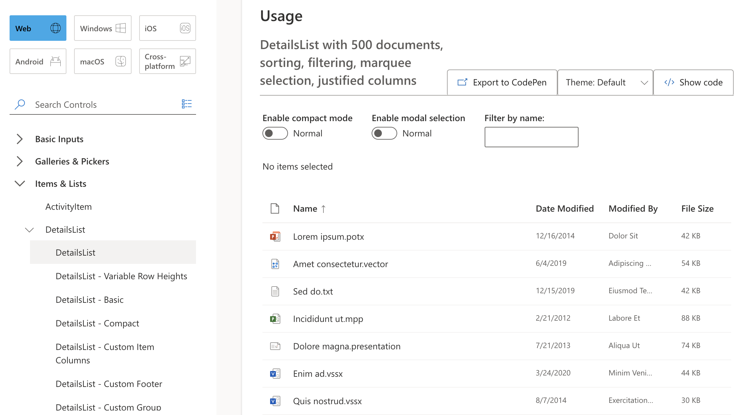
Task: Toggle Enable modal selection switch
Action: (384, 133)
